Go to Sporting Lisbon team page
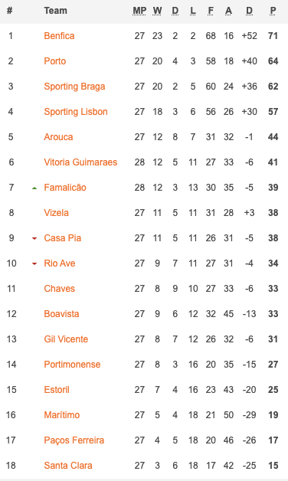Image resolution: width=288 pixels, height=481 pixels. click(x=76, y=112)
